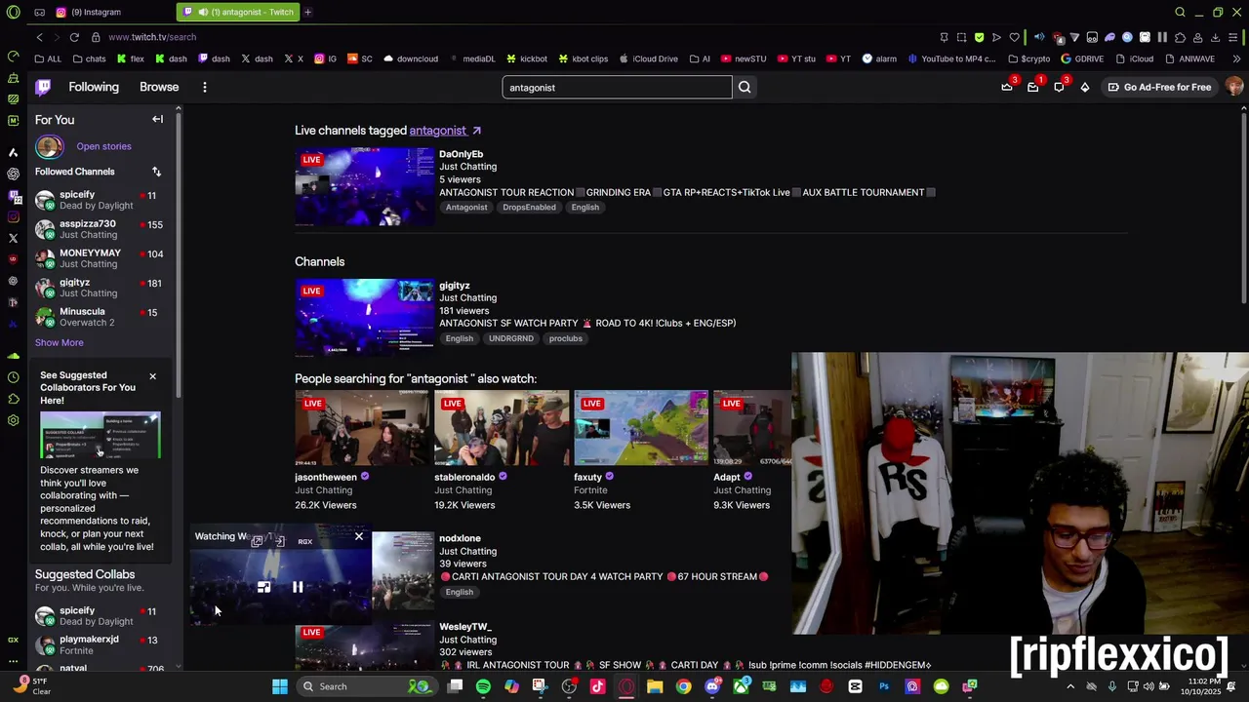Open faxuty Fortnite stream thumbnail

[x=641, y=428]
